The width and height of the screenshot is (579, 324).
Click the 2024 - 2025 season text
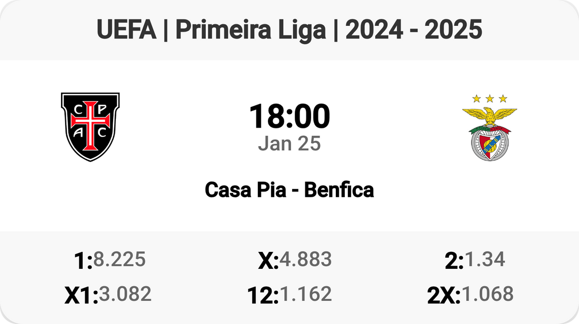pyautogui.click(x=414, y=31)
